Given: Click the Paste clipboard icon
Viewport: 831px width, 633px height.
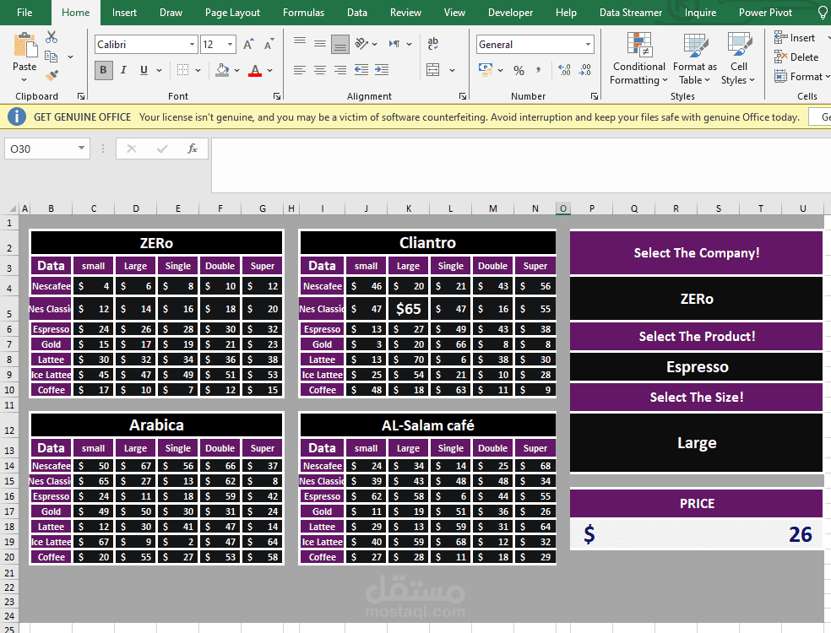Looking at the screenshot, I should point(24,45).
